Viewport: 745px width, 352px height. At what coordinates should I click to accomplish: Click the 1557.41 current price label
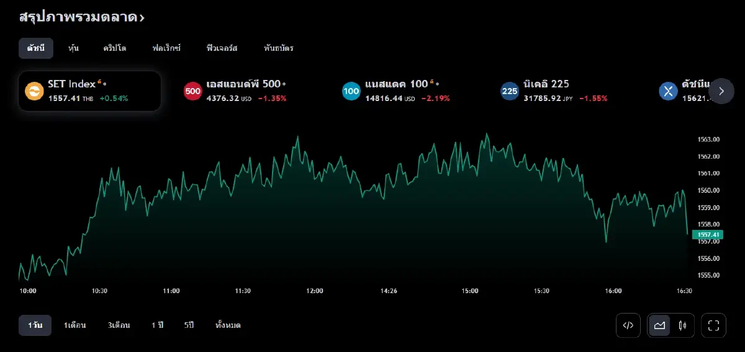click(x=708, y=234)
